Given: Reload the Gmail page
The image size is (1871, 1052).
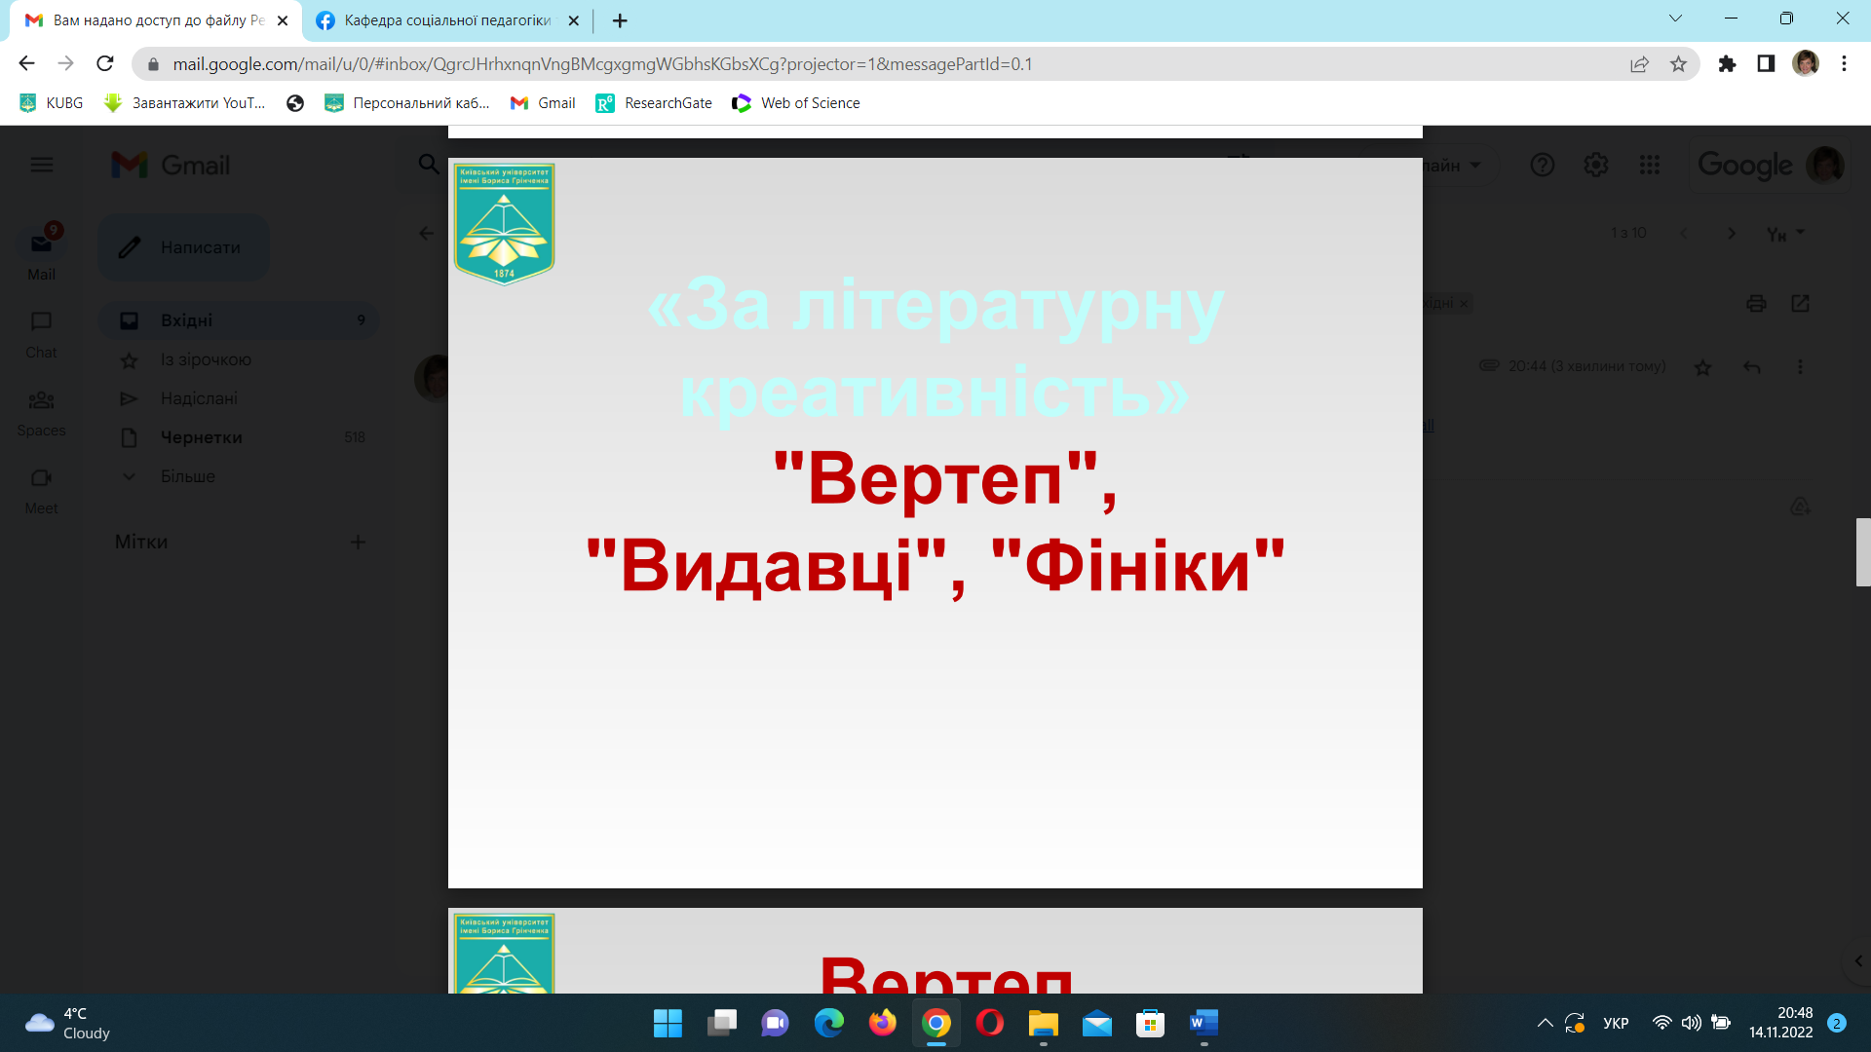Looking at the screenshot, I should [105, 64].
